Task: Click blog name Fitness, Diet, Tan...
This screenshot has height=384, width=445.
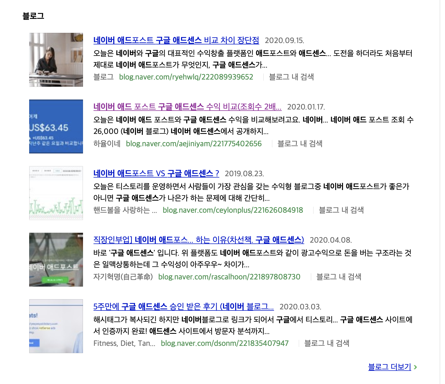Action: [124, 343]
